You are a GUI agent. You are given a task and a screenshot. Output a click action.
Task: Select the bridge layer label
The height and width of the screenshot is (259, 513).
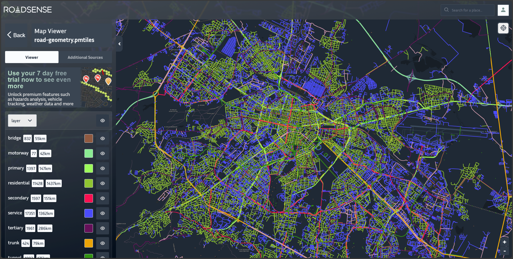(x=14, y=138)
